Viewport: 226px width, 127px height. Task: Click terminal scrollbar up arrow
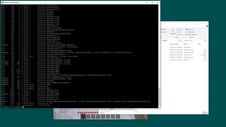(x=159, y=6)
